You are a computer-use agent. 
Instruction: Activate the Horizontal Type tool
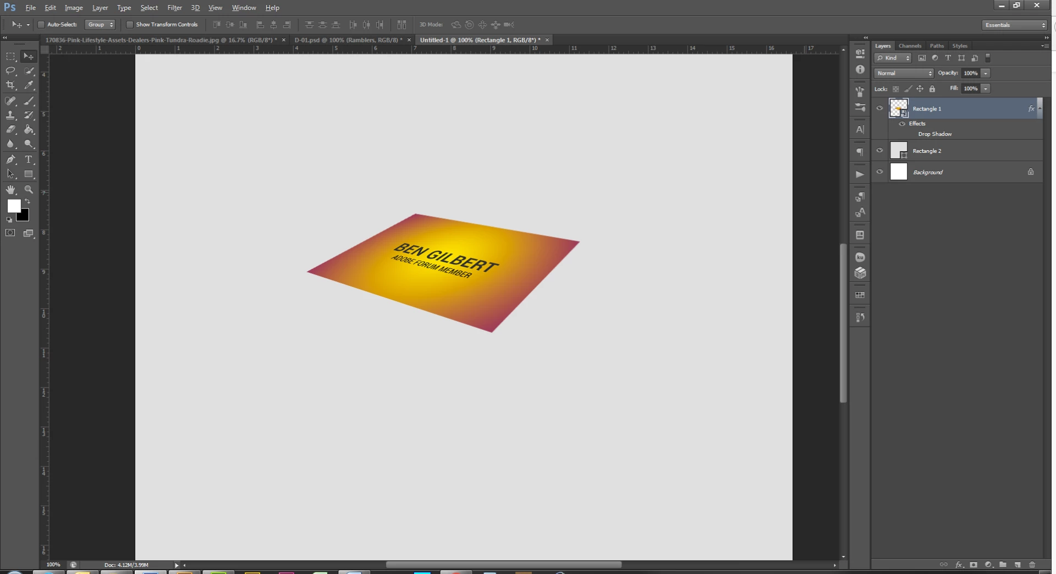[x=29, y=160]
